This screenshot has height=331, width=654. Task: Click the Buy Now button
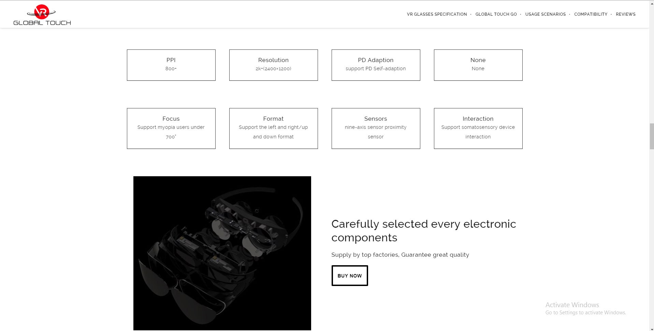coord(350,275)
